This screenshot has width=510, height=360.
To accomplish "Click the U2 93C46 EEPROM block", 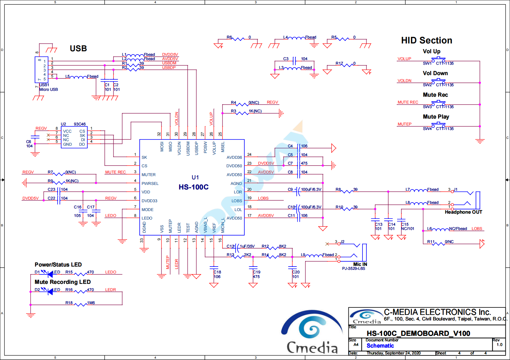I will pyautogui.click(x=74, y=138).
